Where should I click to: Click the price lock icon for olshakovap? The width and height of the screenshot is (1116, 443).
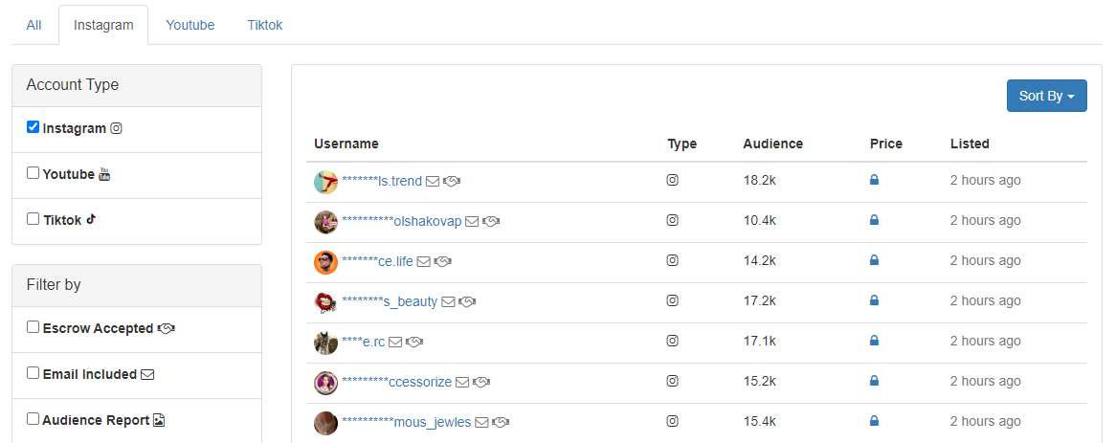tap(874, 220)
